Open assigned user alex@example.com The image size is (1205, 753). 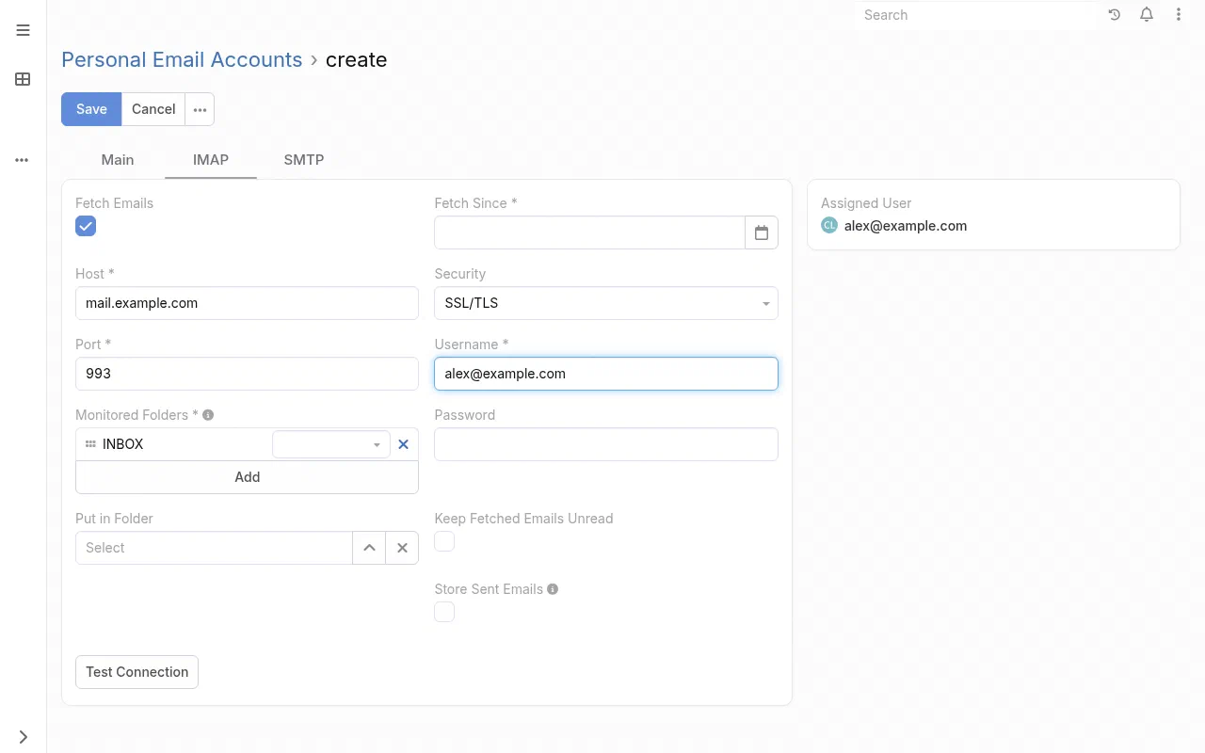pos(906,226)
